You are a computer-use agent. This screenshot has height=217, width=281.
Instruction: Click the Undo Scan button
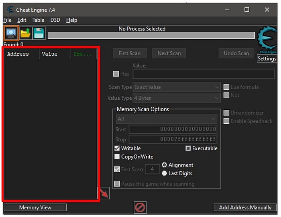236,53
